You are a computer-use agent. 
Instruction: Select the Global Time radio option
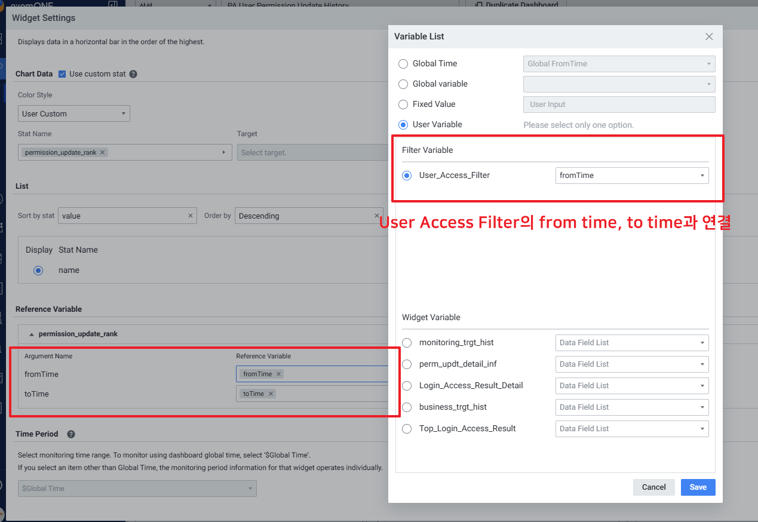point(403,64)
